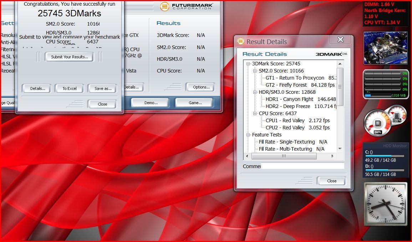The width and height of the screenshot is (412, 242).
Task: Click the horizontal scrollbar left arrow
Action: pos(247,156)
